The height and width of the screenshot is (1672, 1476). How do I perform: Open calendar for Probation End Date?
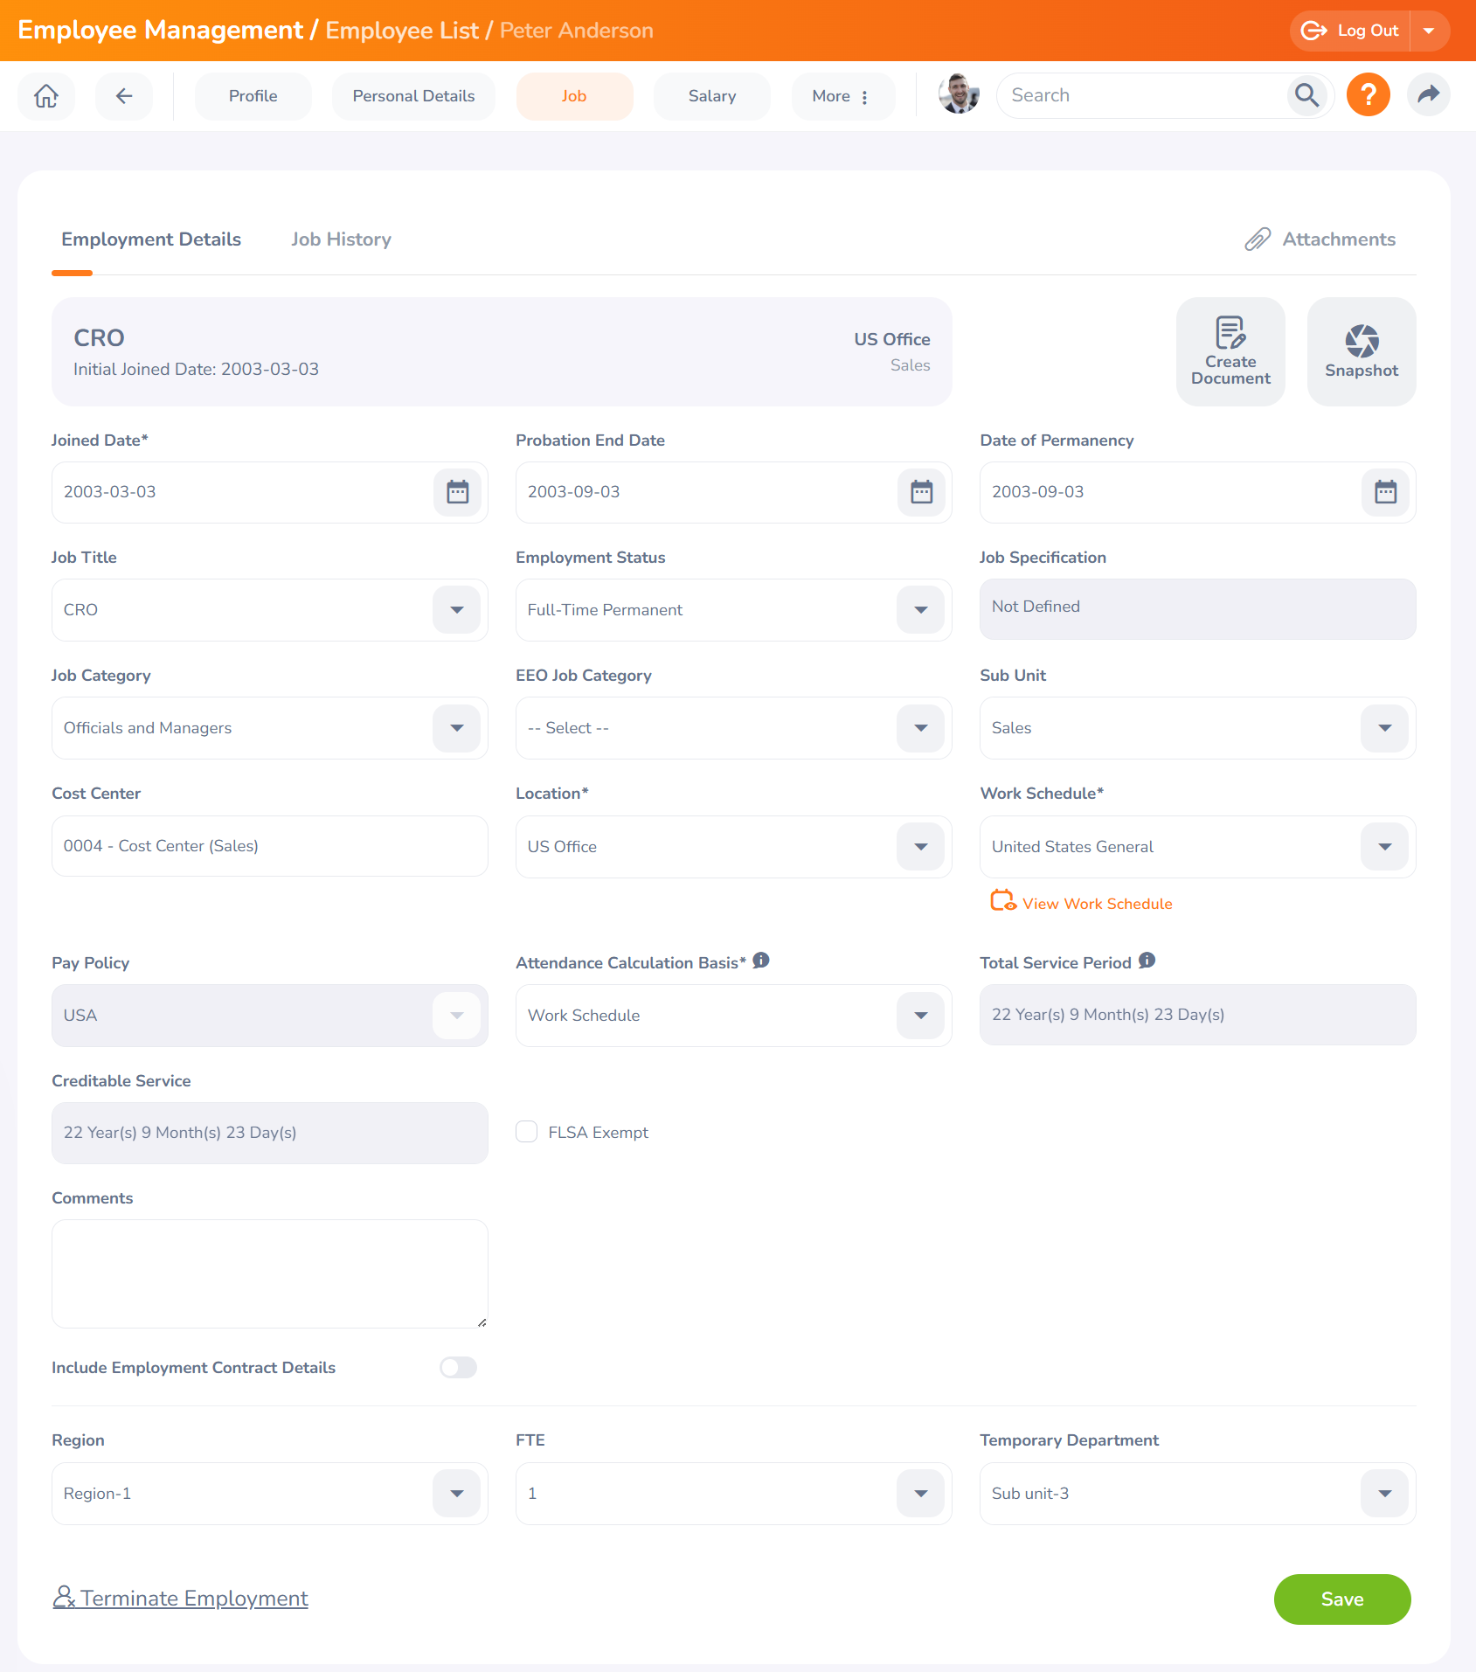921,492
